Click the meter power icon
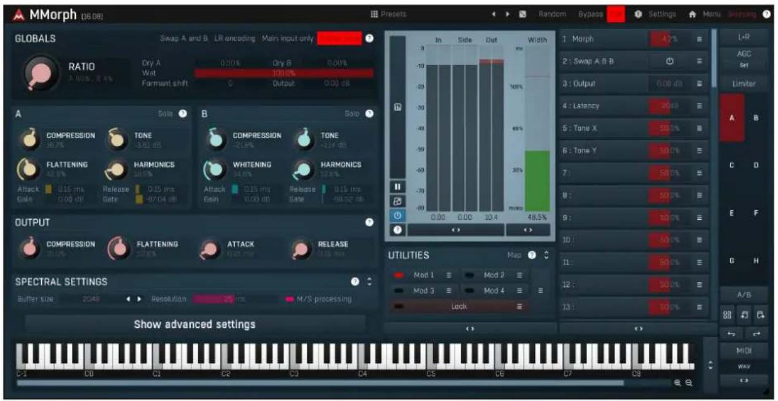778x401 pixels. [397, 216]
